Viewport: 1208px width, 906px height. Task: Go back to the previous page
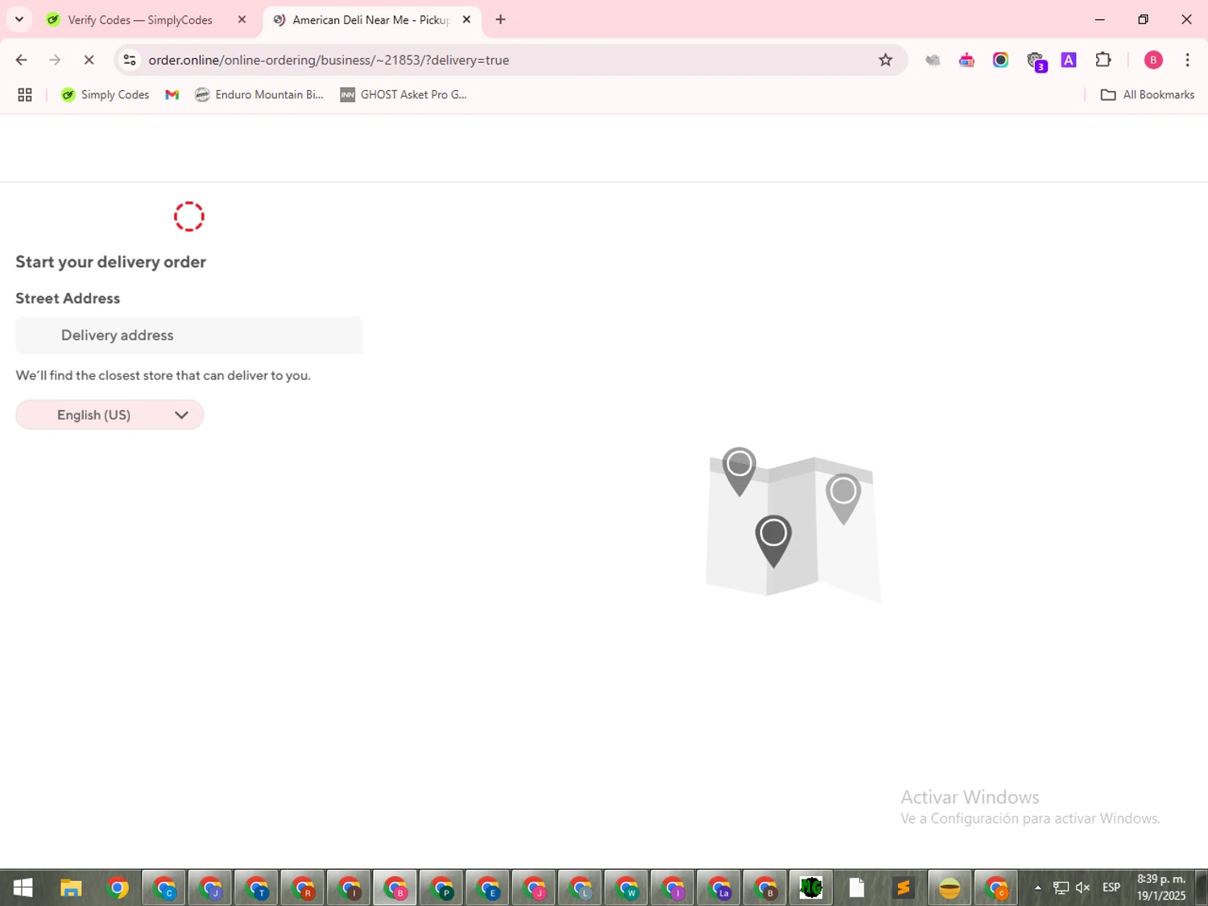[x=22, y=60]
